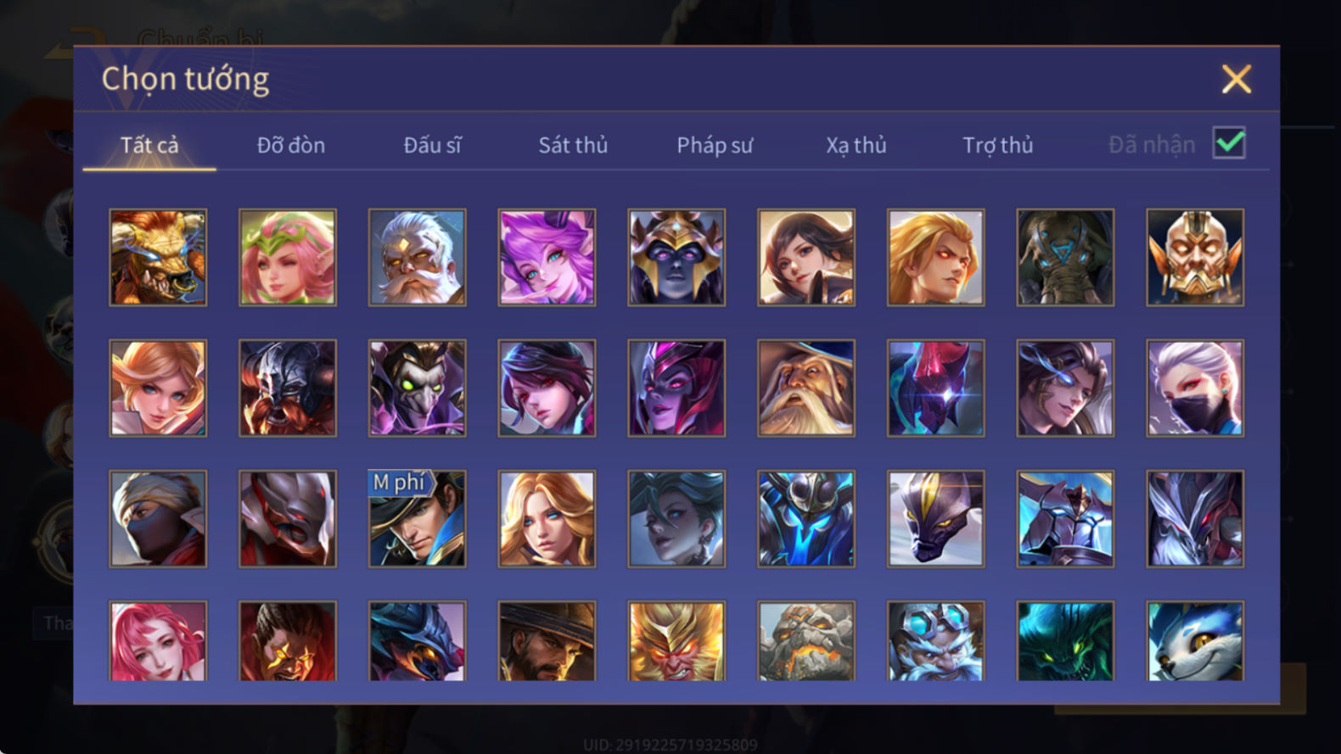Pick the golden masked bald warrior portrait
The image size is (1341, 754).
pos(1195,257)
